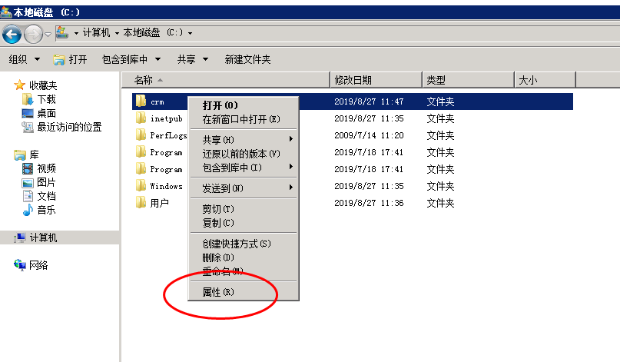Image resolution: width=620 pixels, height=362 pixels.
Task: Click the PerfLogs folder icon
Action: (x=141, y=135)
